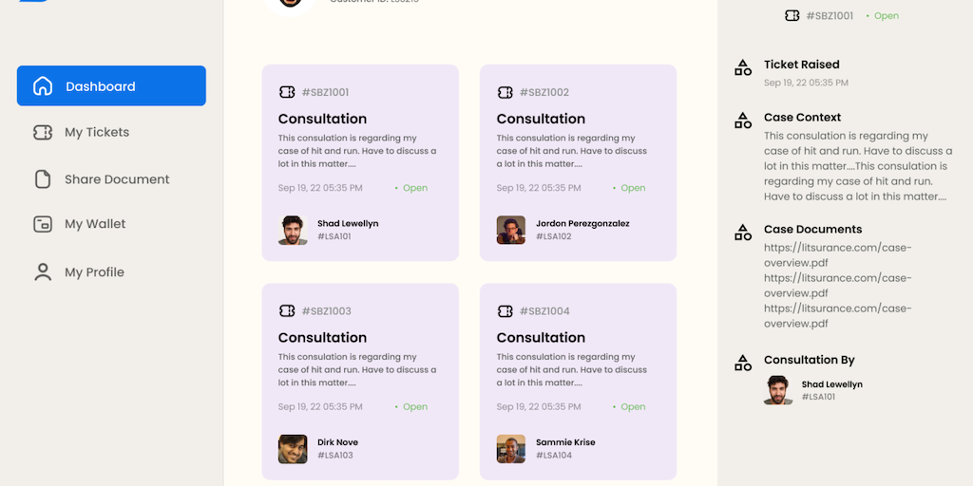The width and height of the screenshot is (973, 486).
Task: Click Dirk Nove's avatar on card #SBZ1003
Action: 293,449
